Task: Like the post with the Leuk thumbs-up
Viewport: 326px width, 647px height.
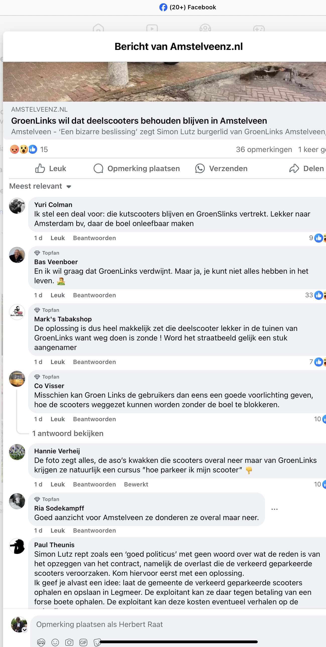Action: (51, 169)
